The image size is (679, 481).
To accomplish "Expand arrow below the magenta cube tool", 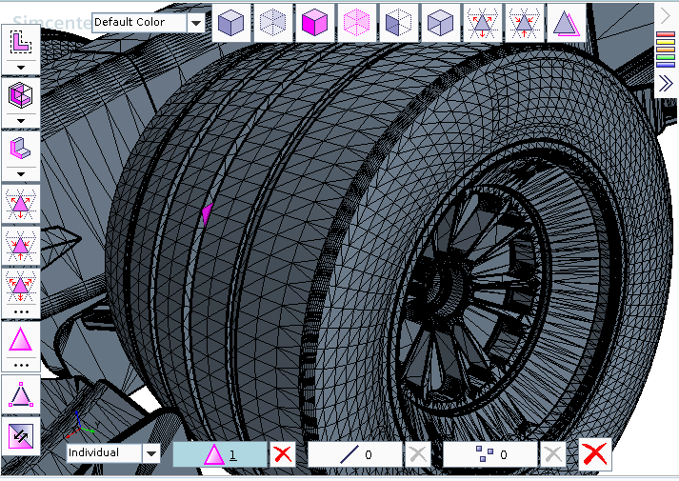I will 20,121.
